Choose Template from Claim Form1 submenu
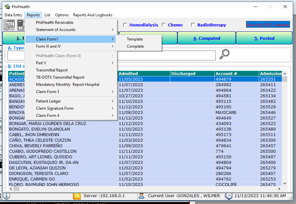This screenshot has height=204, width=296. [135, 39]
